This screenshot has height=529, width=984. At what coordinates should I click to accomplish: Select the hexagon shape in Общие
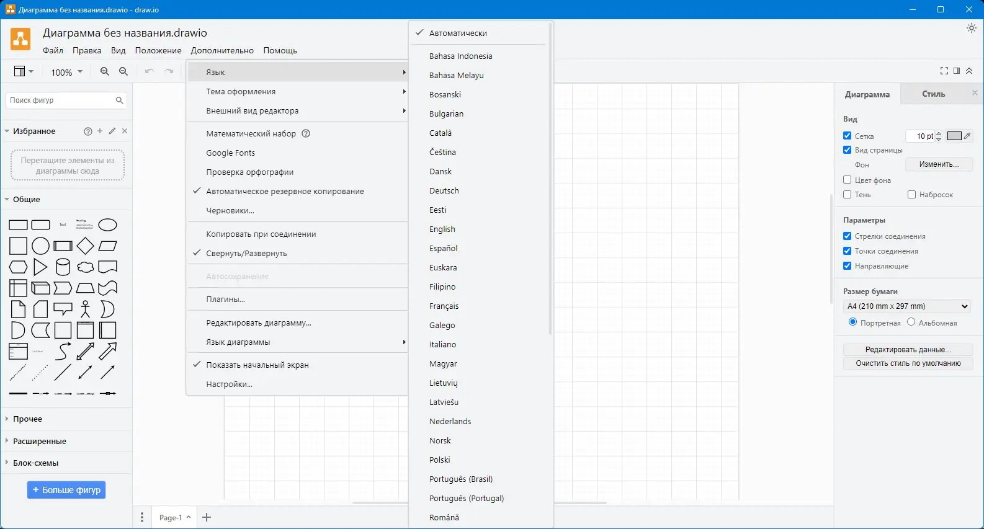(18, 267)
